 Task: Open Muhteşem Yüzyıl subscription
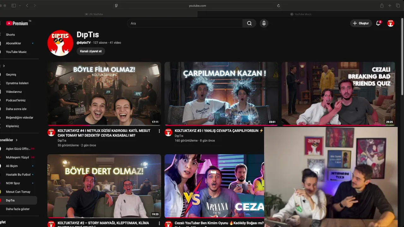(x=17, y=157)
